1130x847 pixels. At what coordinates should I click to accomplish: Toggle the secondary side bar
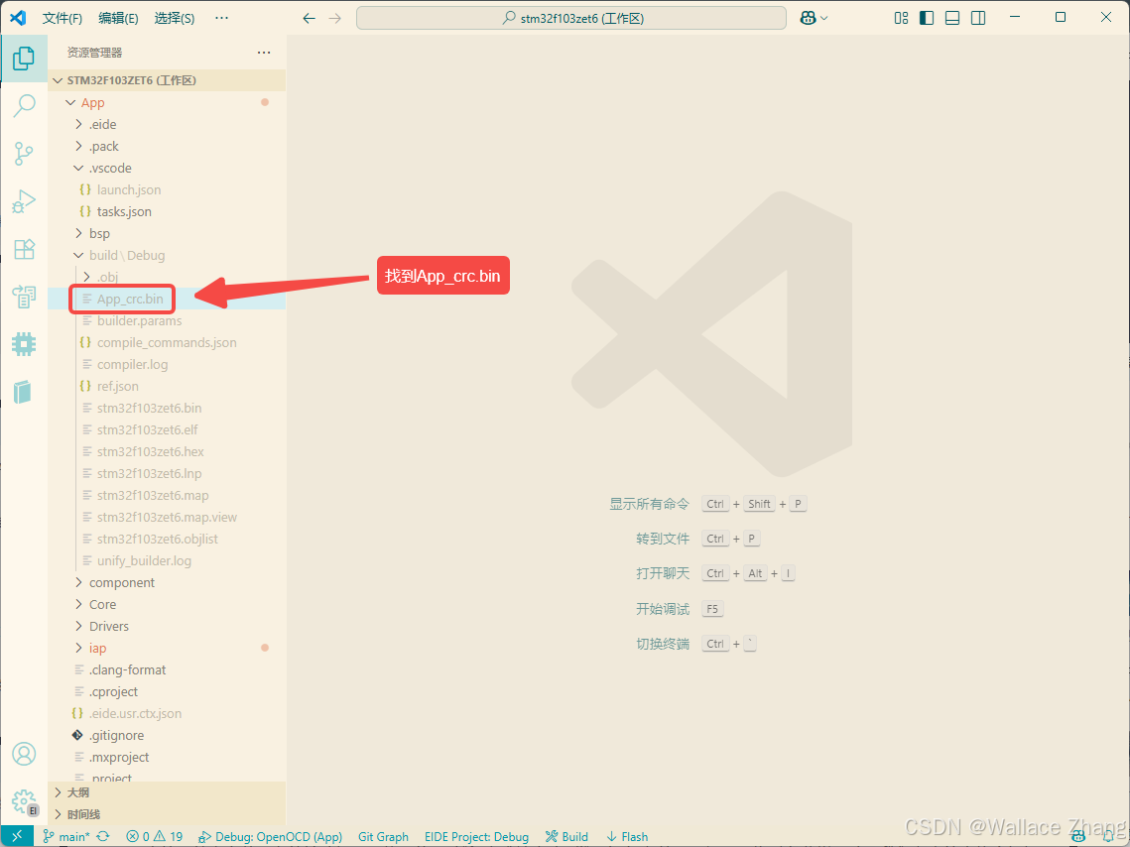click(978, 18)
